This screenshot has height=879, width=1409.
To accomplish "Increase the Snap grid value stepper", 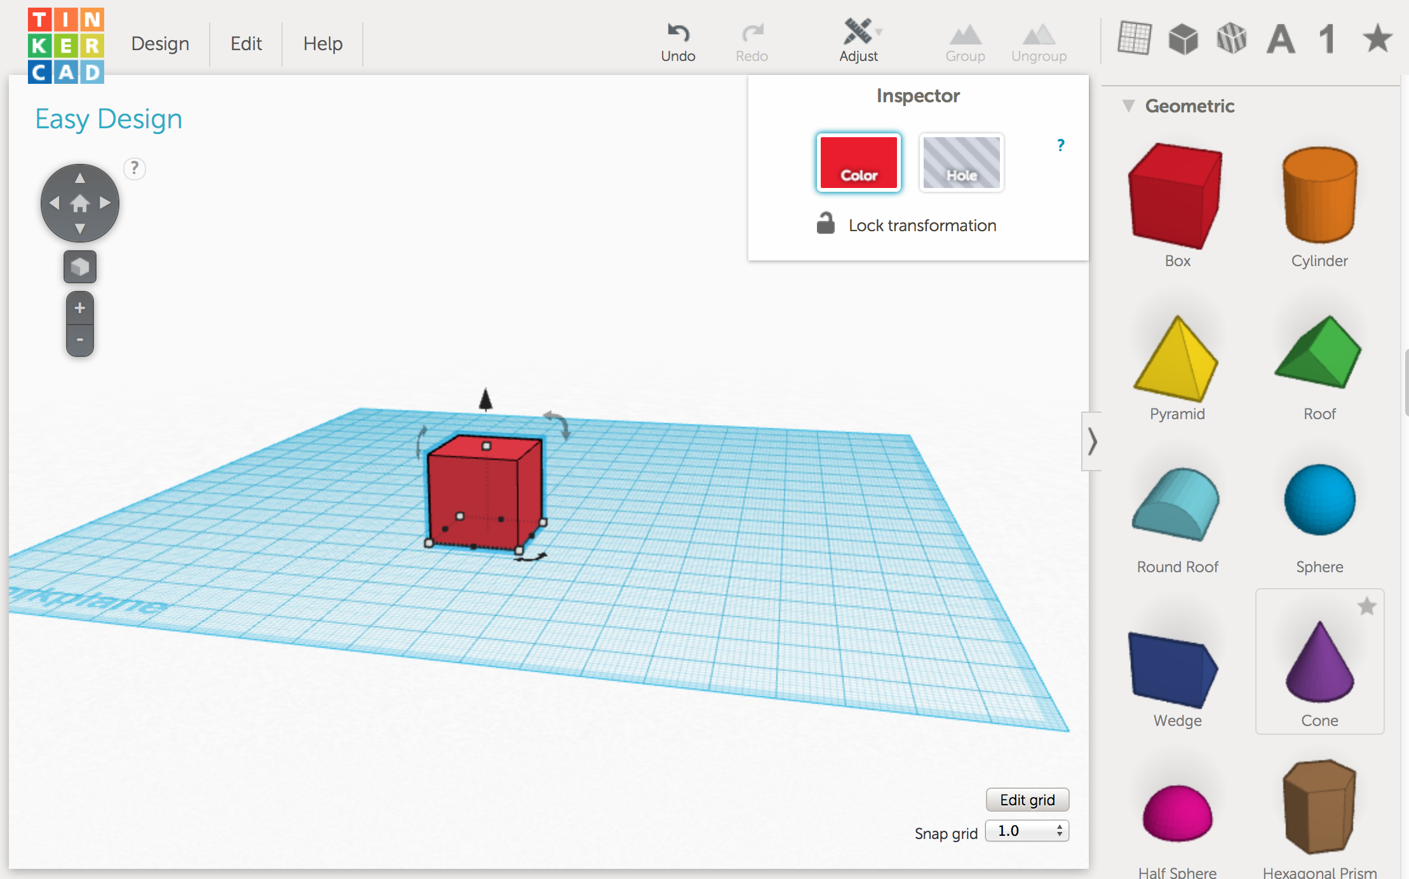I will point(1058,827).
